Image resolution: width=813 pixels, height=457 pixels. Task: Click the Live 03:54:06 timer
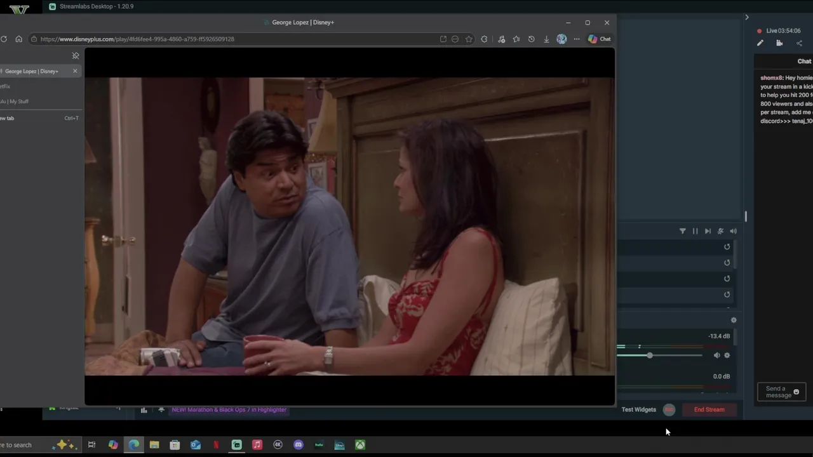783,30
